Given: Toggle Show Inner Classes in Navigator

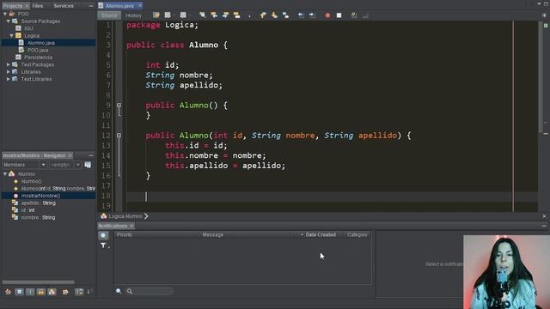Looking at the screenshot, I should (x=52, y=292).
